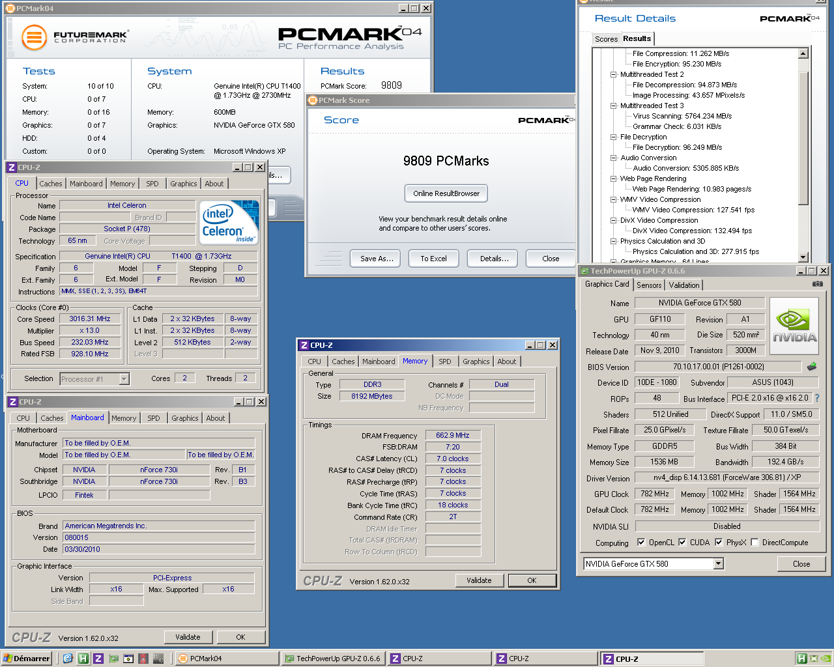Open Caches tab in top-left CPU-Z window
This screenshot has width=834, height=667.
51,184
